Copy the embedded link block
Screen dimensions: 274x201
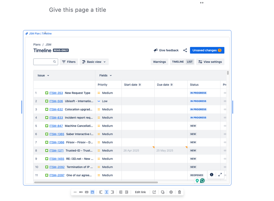(x=163, y=192)
